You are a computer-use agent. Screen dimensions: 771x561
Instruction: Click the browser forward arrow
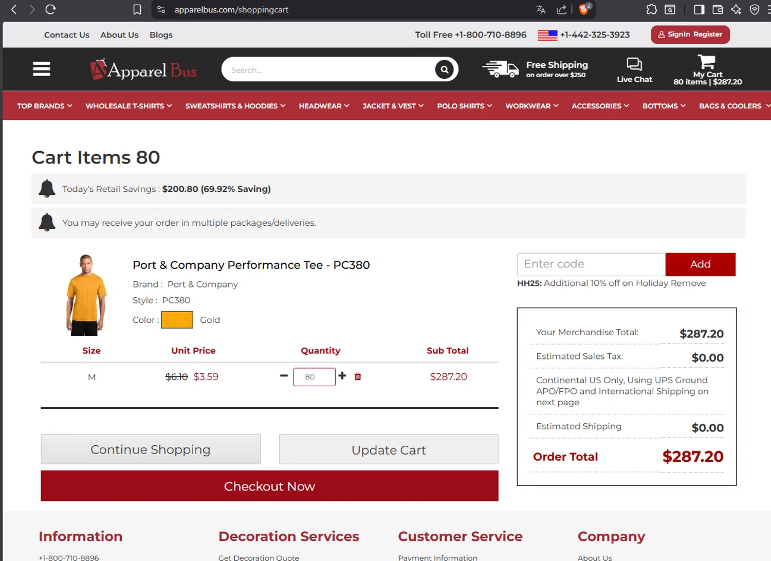pos(32,9)
